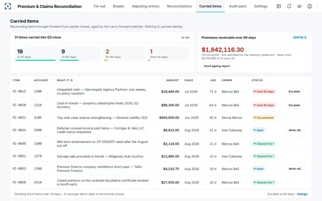322x201 pixels.
Task: Click item ID RI-0851
Action: 19,157
